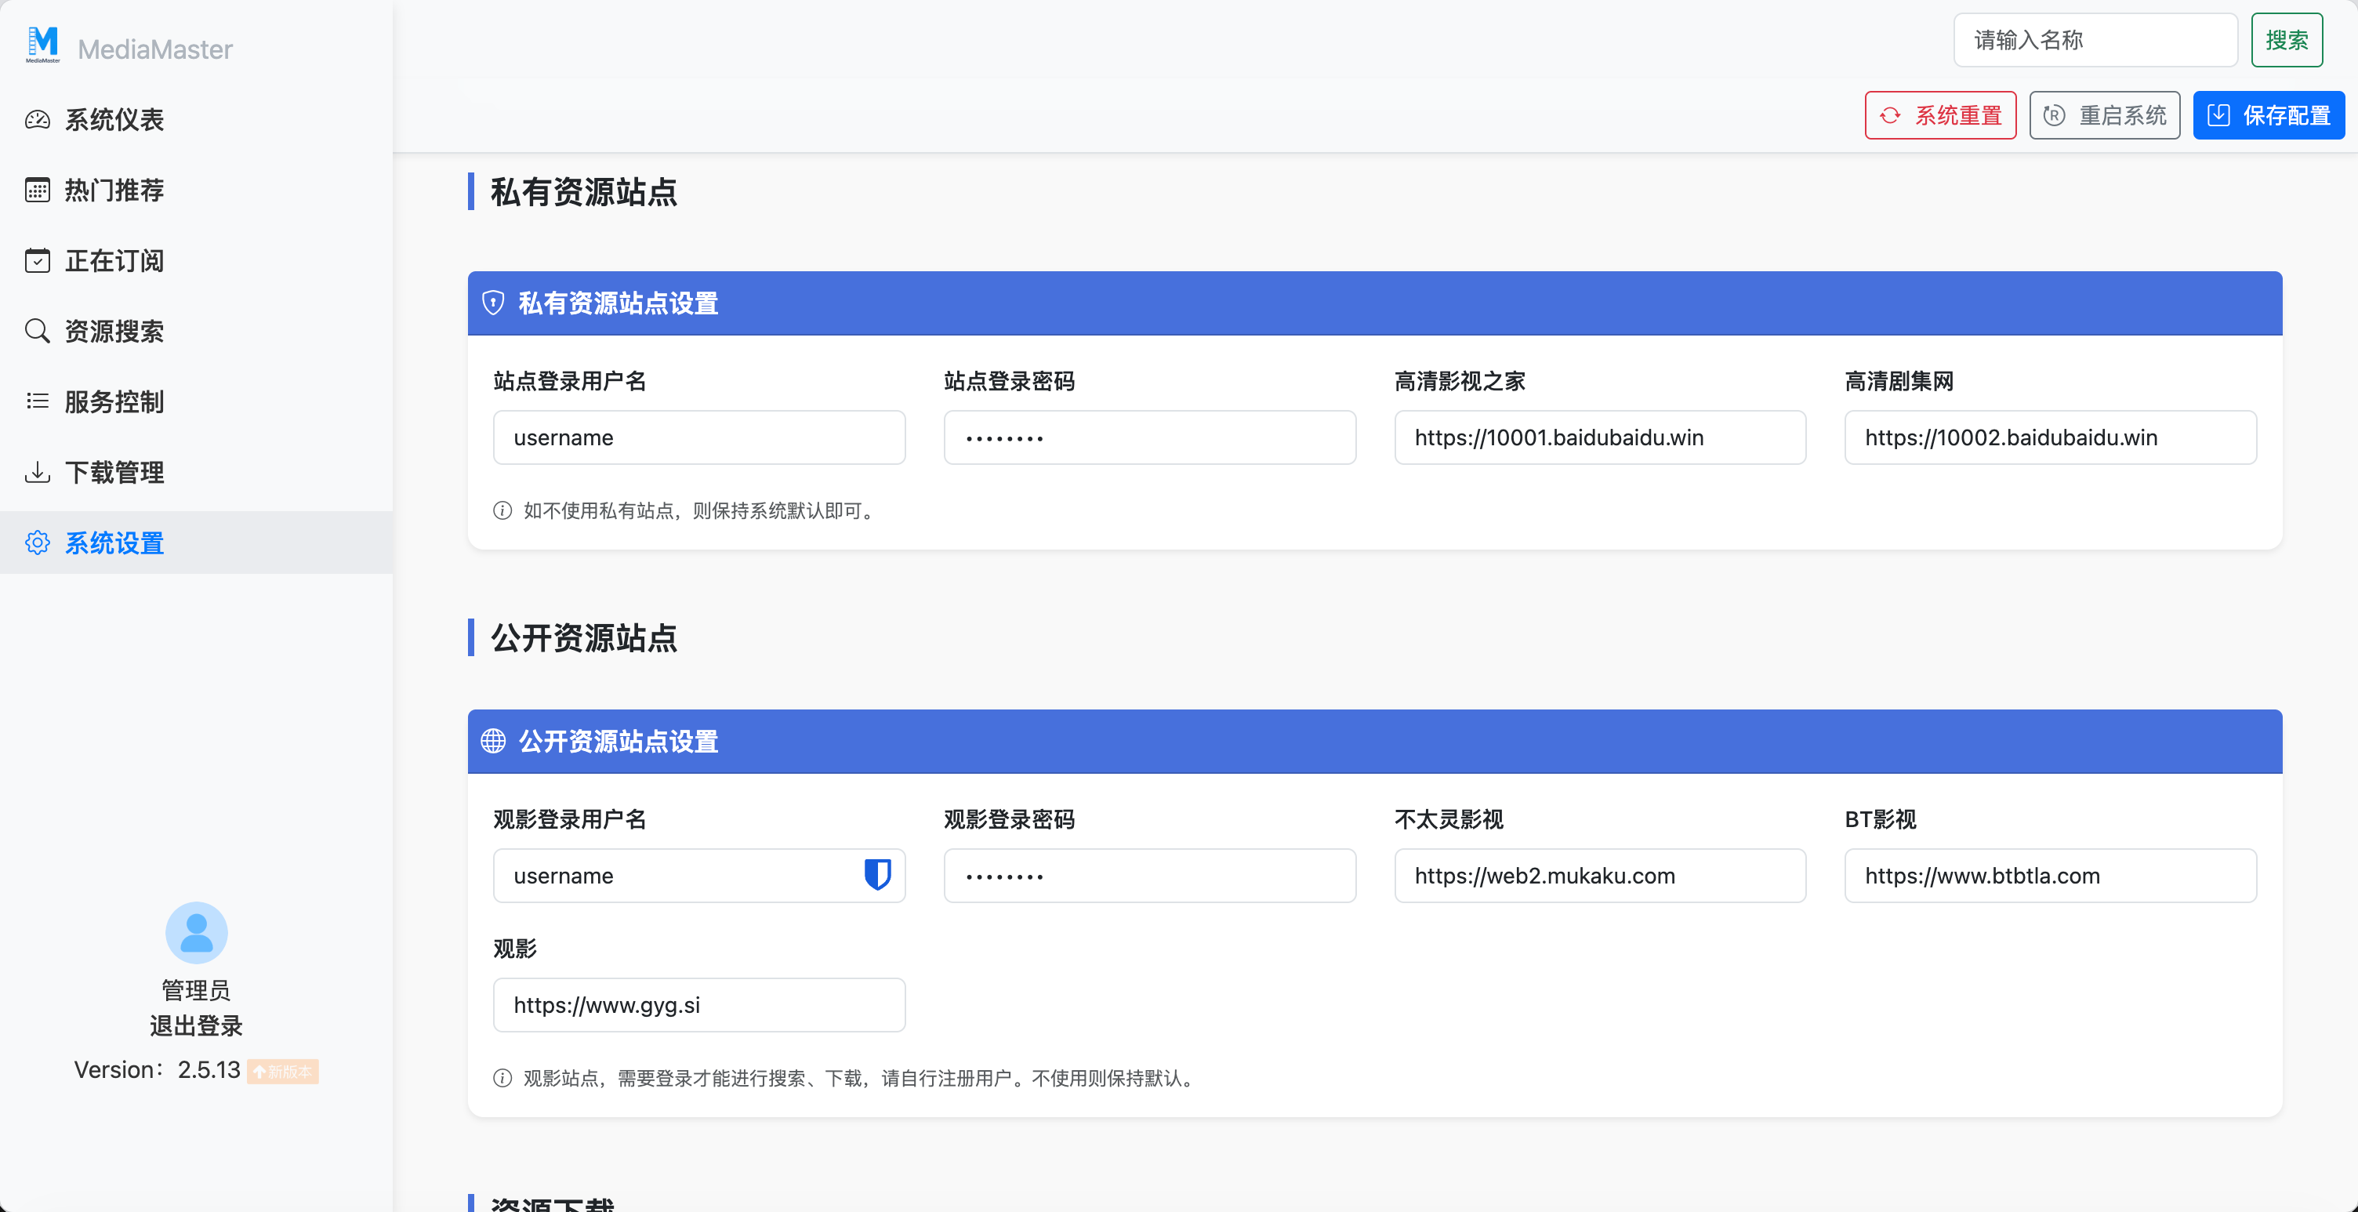Click the Version 2.5.13 text
The width and height of the screenshot is (2358, 1212).
coord(157,1070)
